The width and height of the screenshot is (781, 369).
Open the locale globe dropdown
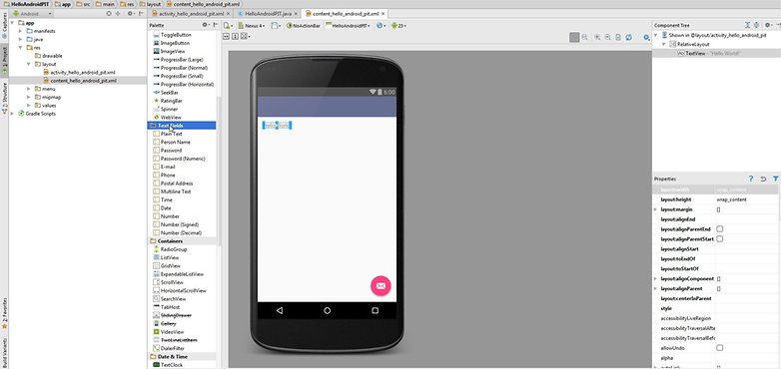382,25
